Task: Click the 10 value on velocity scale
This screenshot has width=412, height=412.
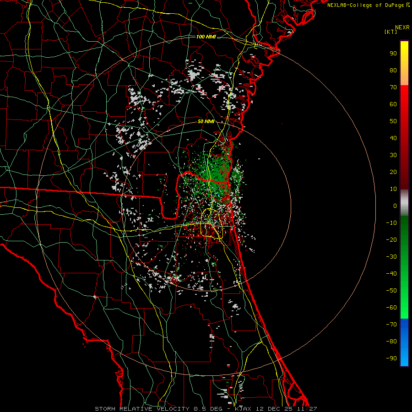Action: pos(393,189)
